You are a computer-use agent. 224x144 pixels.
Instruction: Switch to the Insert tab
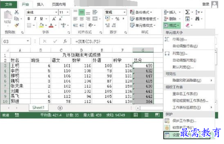pos(40,4)
